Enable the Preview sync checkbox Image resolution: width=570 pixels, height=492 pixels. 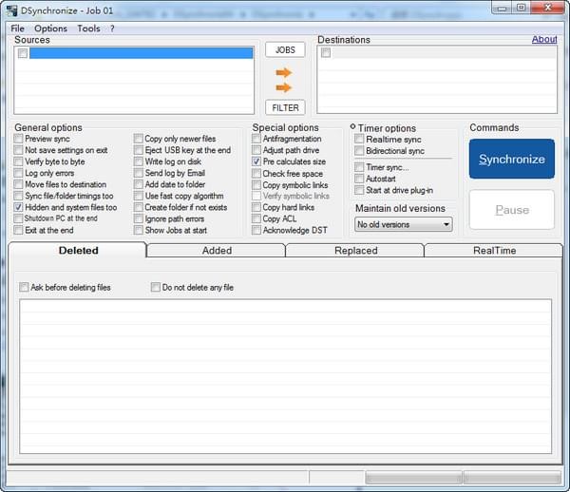[19, 139]
